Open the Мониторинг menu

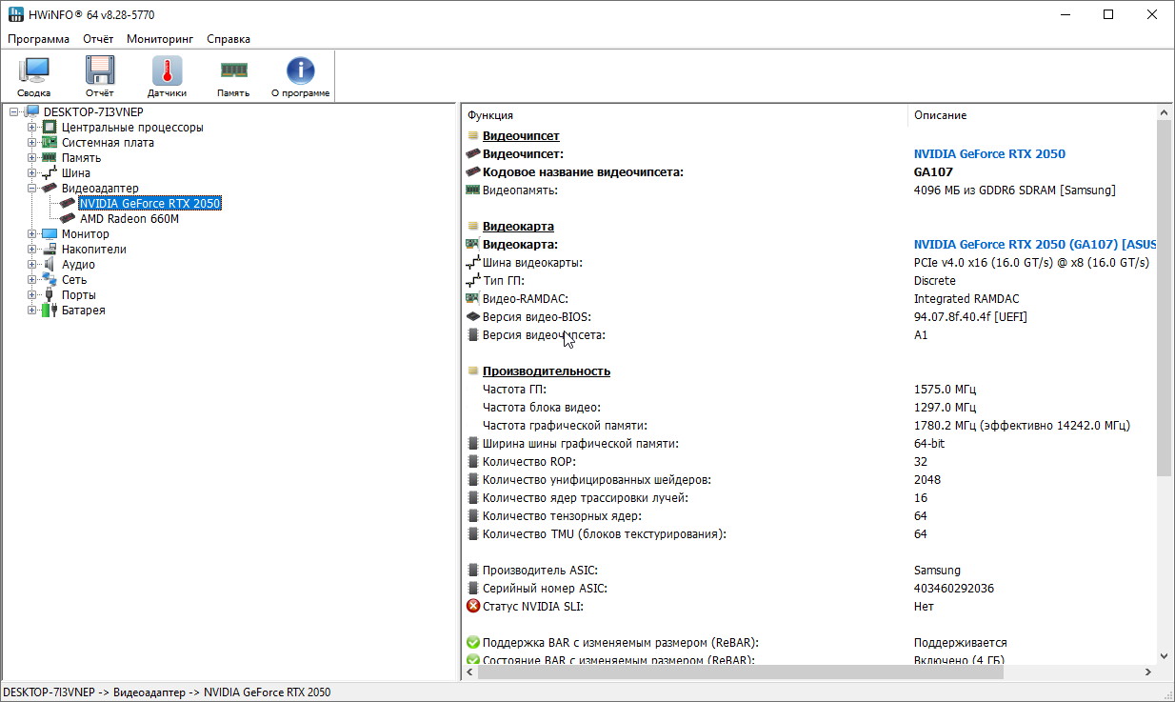pyautogui.click(x=160, y=39)
